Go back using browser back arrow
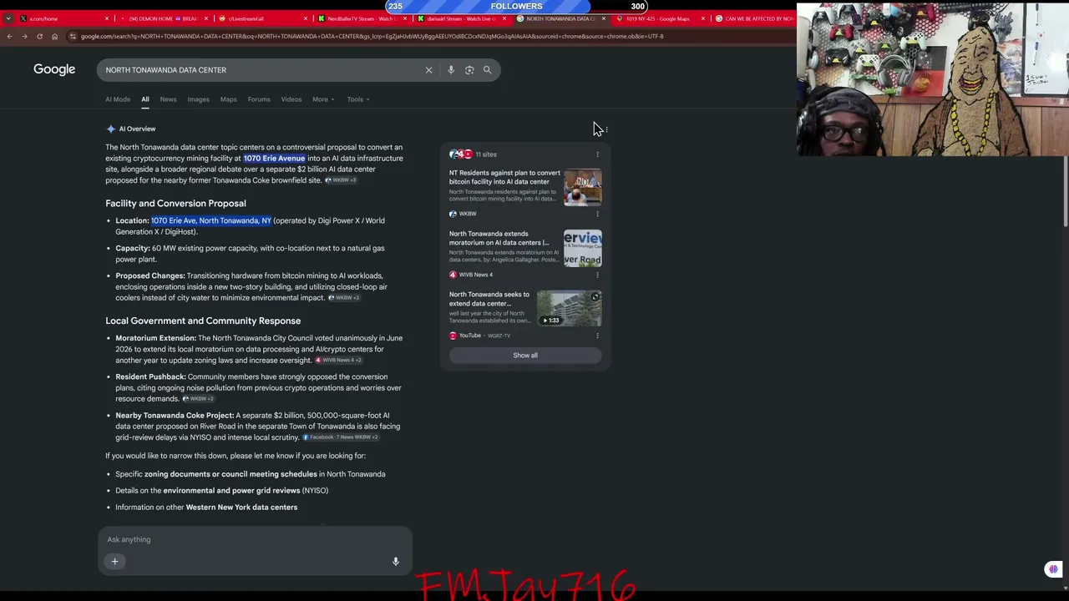Image resolution: width=1069 pixels, height=601 pixels. (x=9, y=36)
